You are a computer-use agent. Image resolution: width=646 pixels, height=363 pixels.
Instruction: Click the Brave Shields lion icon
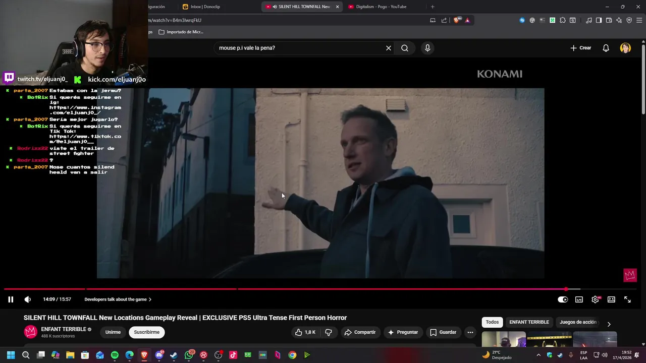tap(456, 20)
